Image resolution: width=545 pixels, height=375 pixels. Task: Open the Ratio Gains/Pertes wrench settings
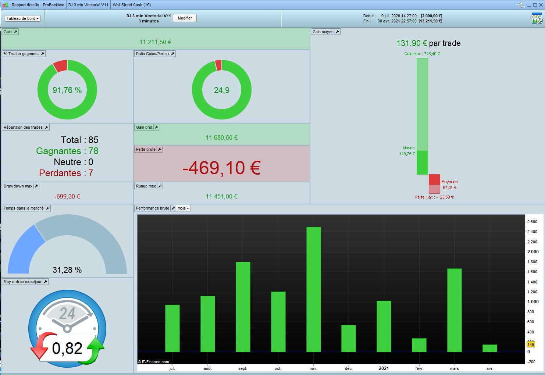[x=173, y=54]
